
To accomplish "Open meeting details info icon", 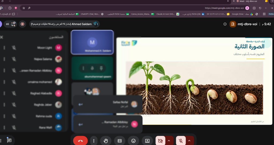I will (x=225, y=24).
